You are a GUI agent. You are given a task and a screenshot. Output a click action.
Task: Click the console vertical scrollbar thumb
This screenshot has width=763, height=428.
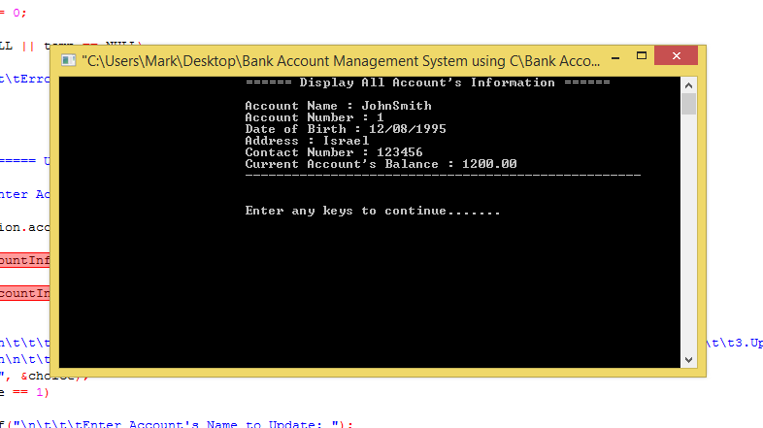[688, 104]
